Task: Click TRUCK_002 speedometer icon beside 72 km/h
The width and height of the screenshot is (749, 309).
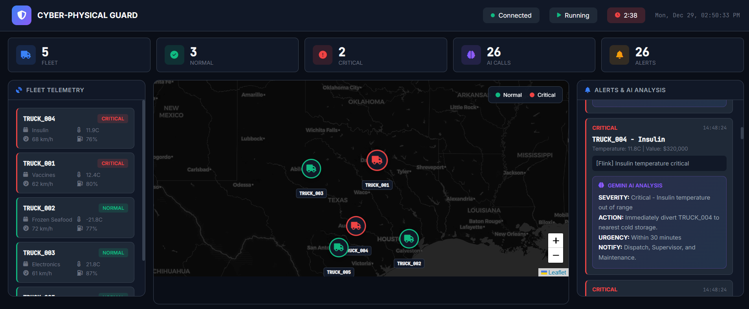Action: click(26, 228)
